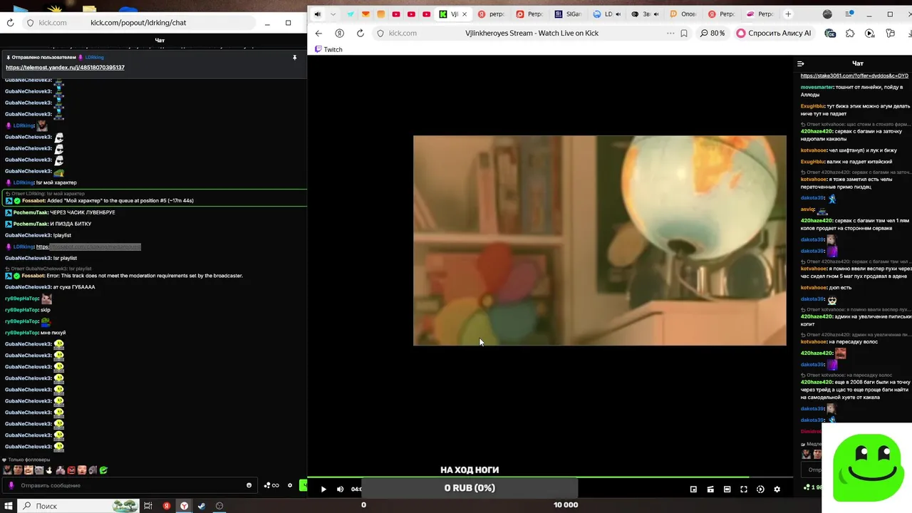
Task: Open the browser profile avatar
Action: (827, 14)
